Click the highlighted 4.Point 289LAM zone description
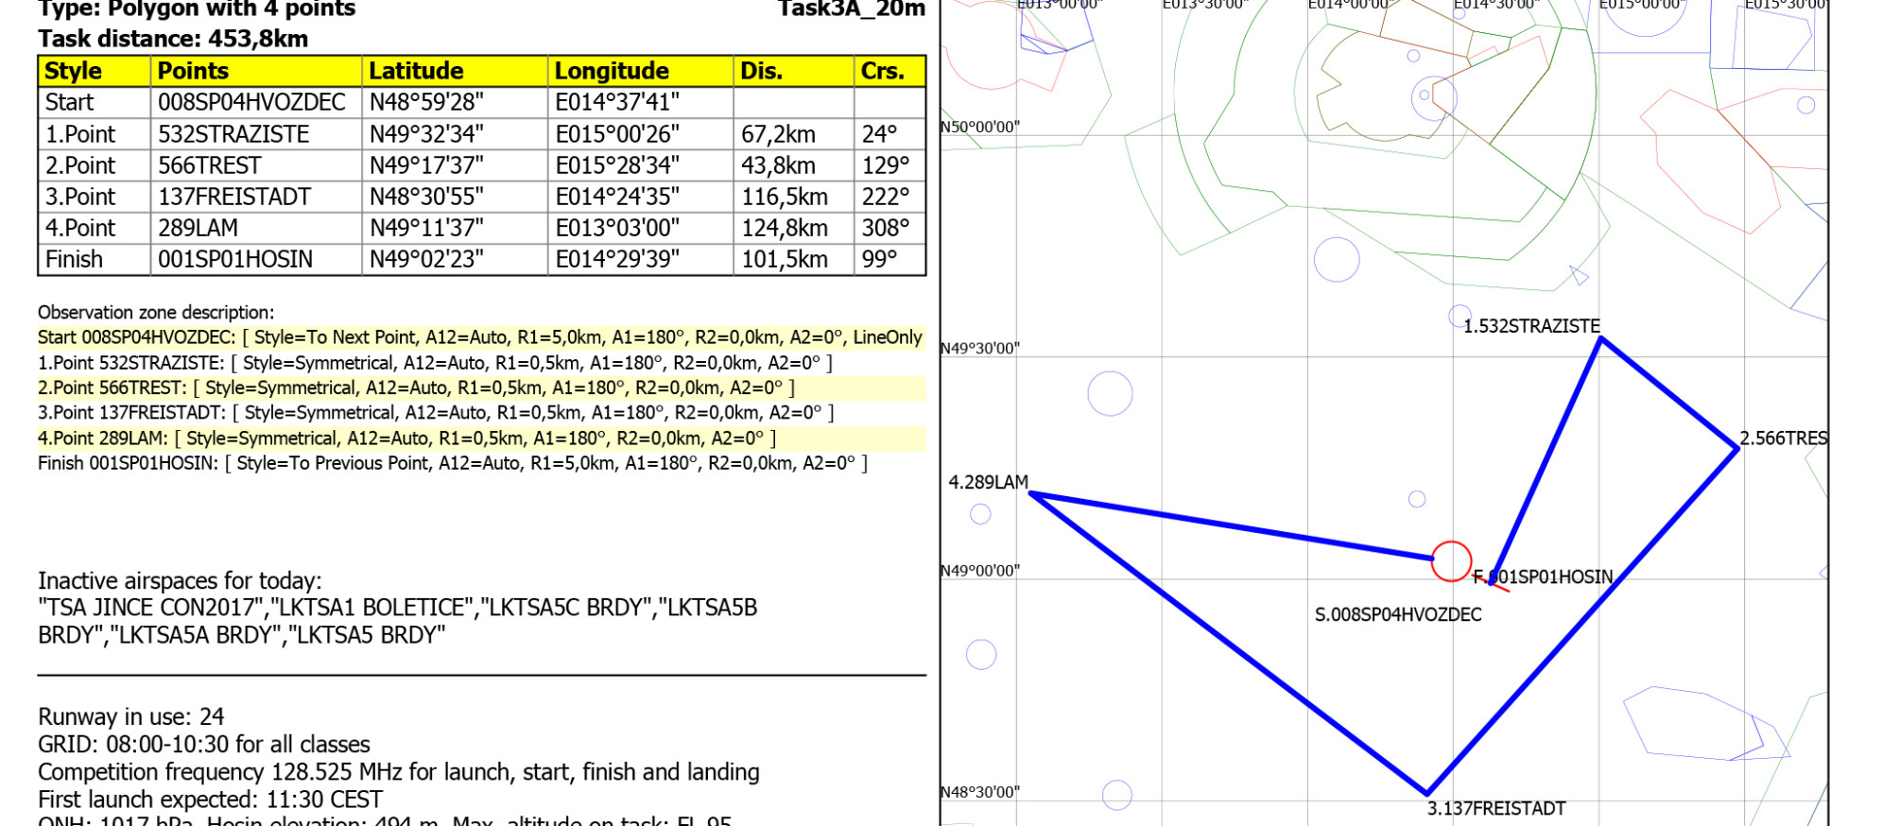 click(x=406, y=439)
